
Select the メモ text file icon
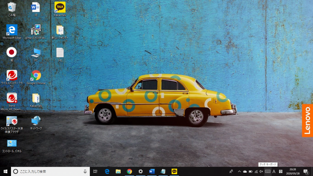tap(60, 53)
